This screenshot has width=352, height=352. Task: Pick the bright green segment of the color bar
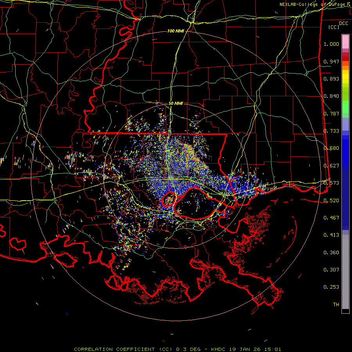coord(345,107)
